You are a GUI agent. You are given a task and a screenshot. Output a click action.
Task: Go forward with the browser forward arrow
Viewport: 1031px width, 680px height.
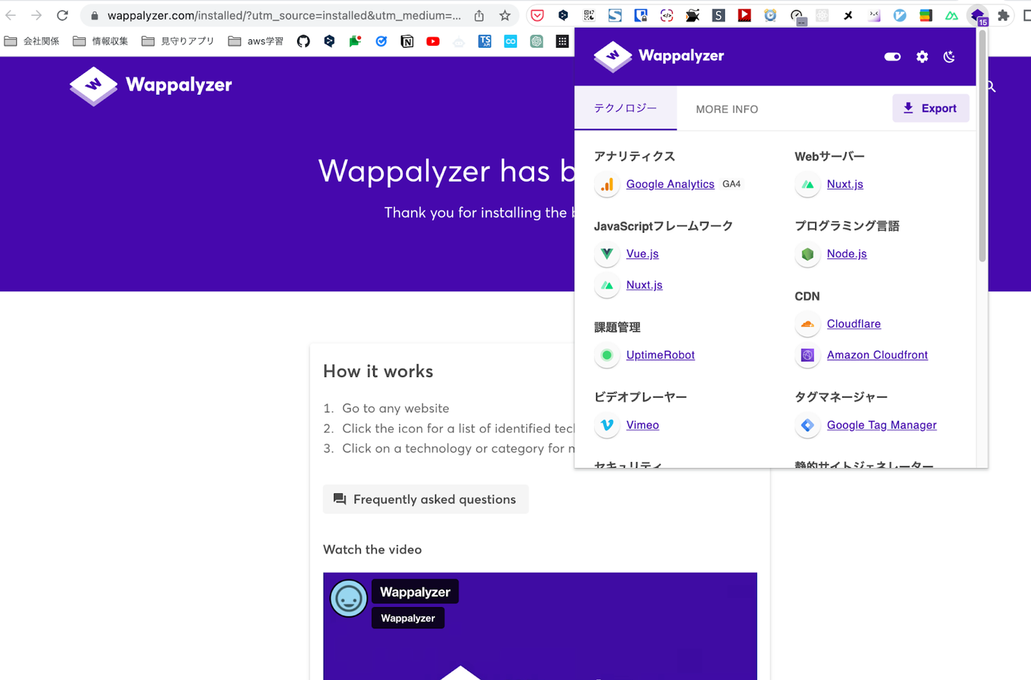point(37,15)
